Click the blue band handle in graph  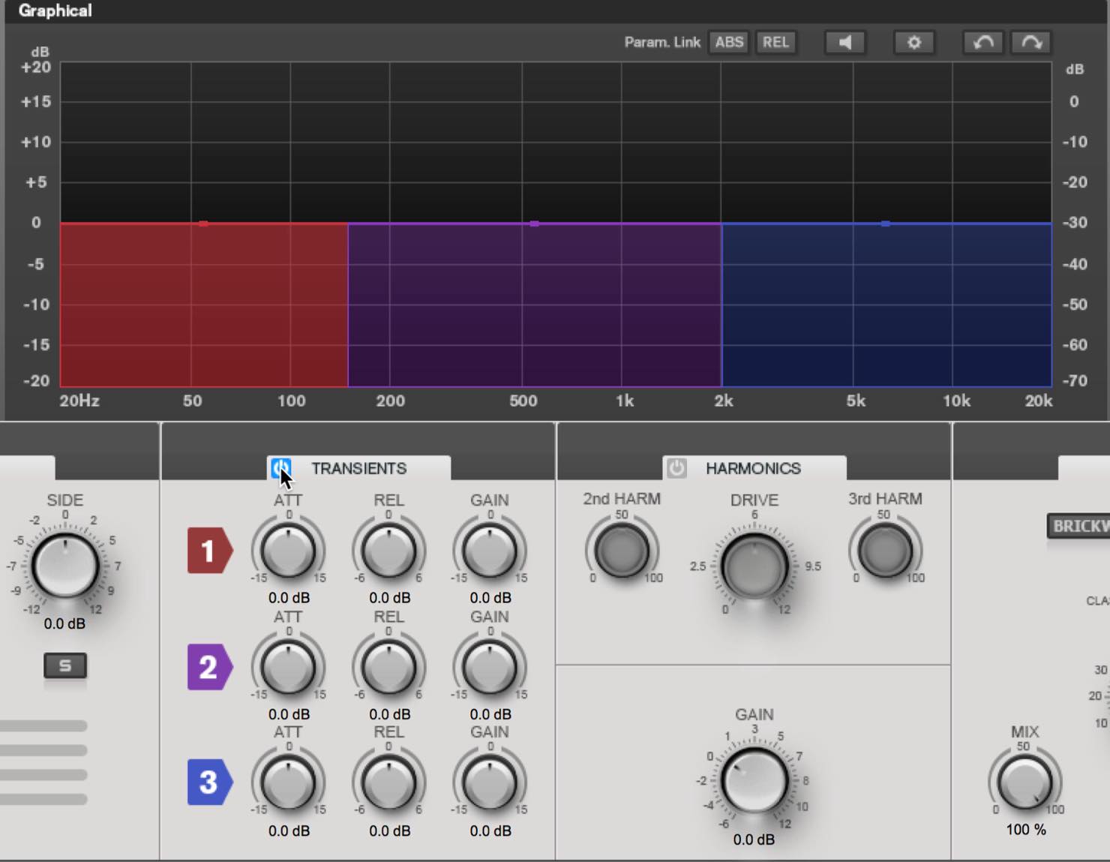886,224
